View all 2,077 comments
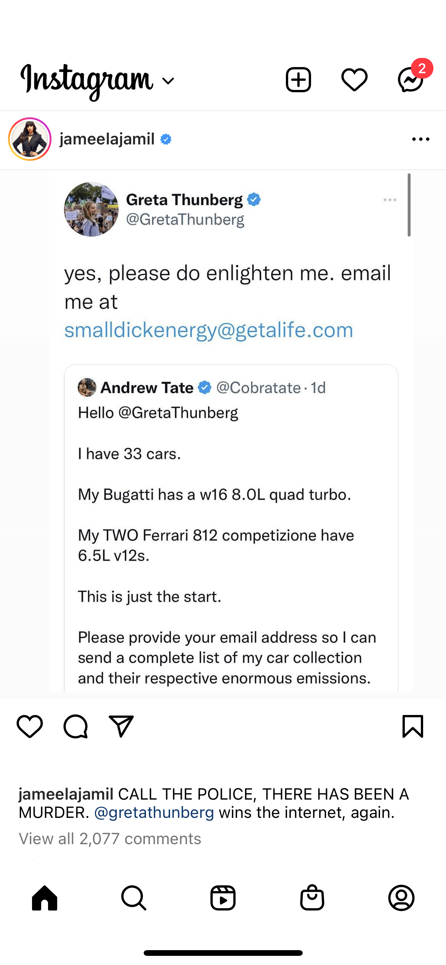 [x=110, y=839]
